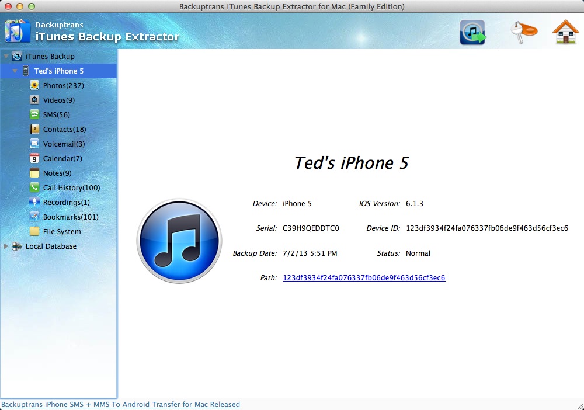Expand the Local Database node
Viewport: 584px width, 410px height.
[6, 246]
